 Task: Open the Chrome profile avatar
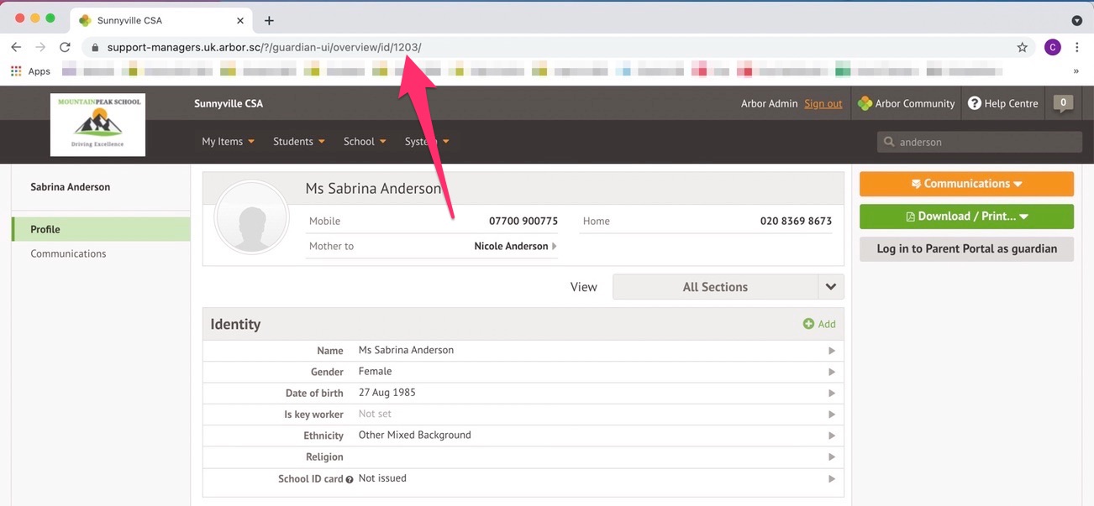pyautogui.click(x=1052, y=48)
